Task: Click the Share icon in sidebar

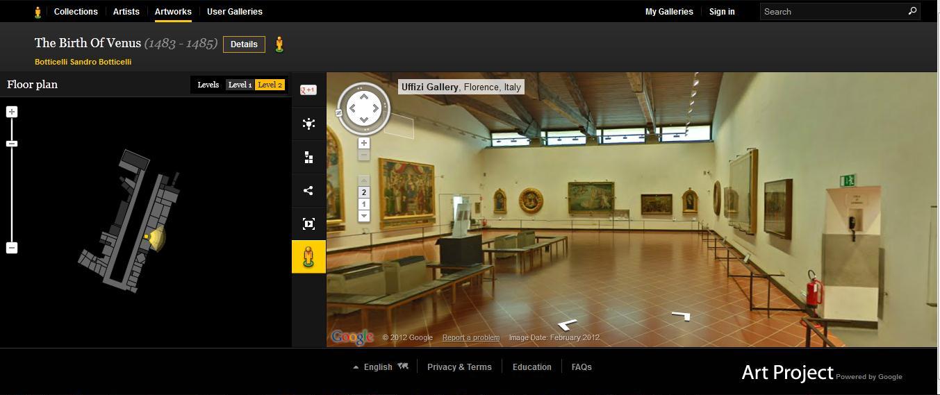Action: 308,191
